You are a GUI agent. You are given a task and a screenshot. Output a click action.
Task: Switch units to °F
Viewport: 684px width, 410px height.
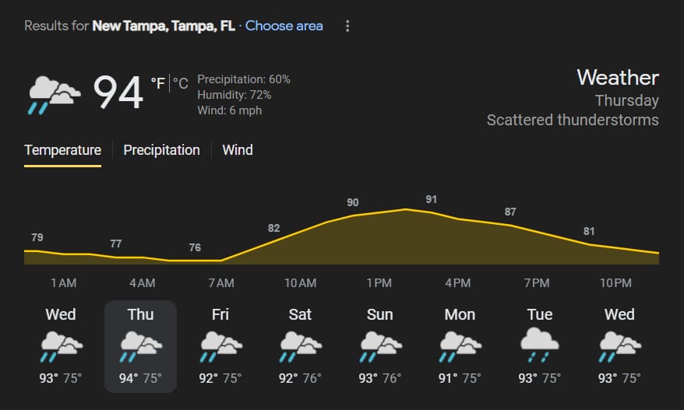[x=158, y=82]
